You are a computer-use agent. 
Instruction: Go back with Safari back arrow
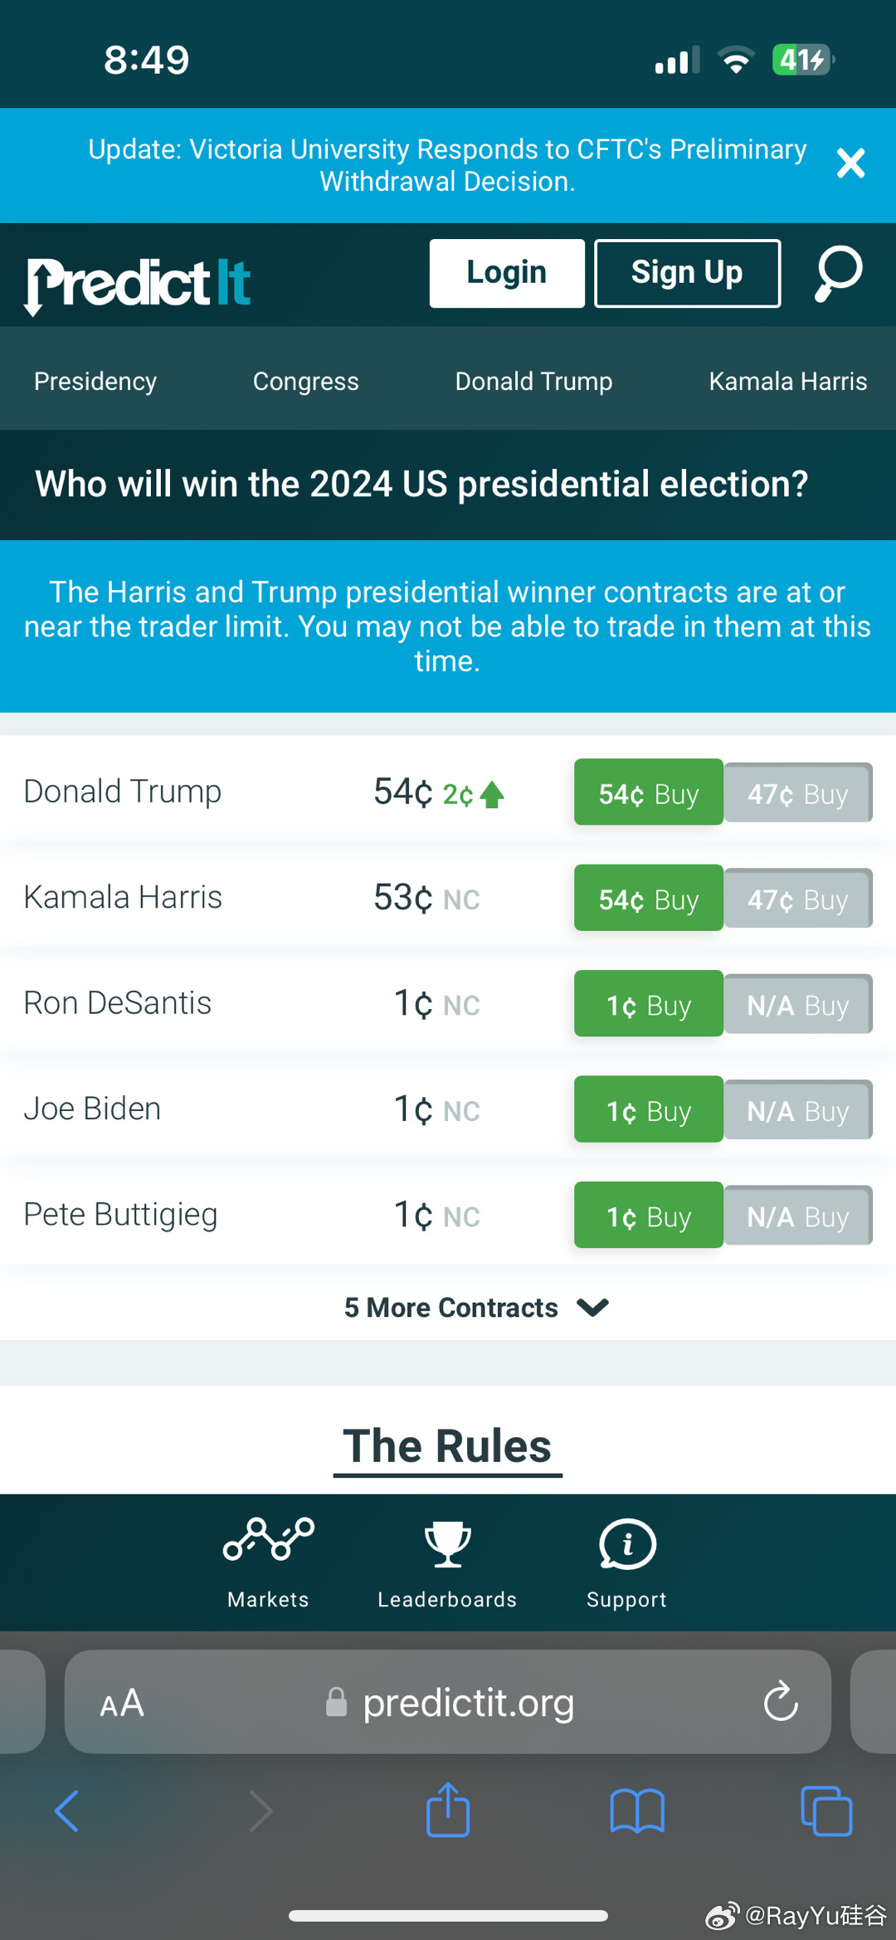(x=66, y=1810)
